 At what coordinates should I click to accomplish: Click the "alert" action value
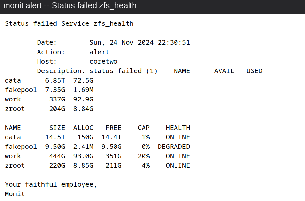99,52
